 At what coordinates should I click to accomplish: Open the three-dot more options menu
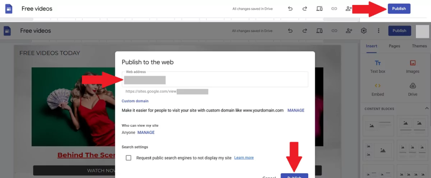coord(379,31)
